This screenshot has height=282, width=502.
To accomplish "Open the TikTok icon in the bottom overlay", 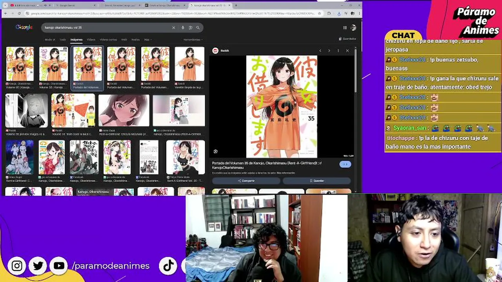I will 168,266.
